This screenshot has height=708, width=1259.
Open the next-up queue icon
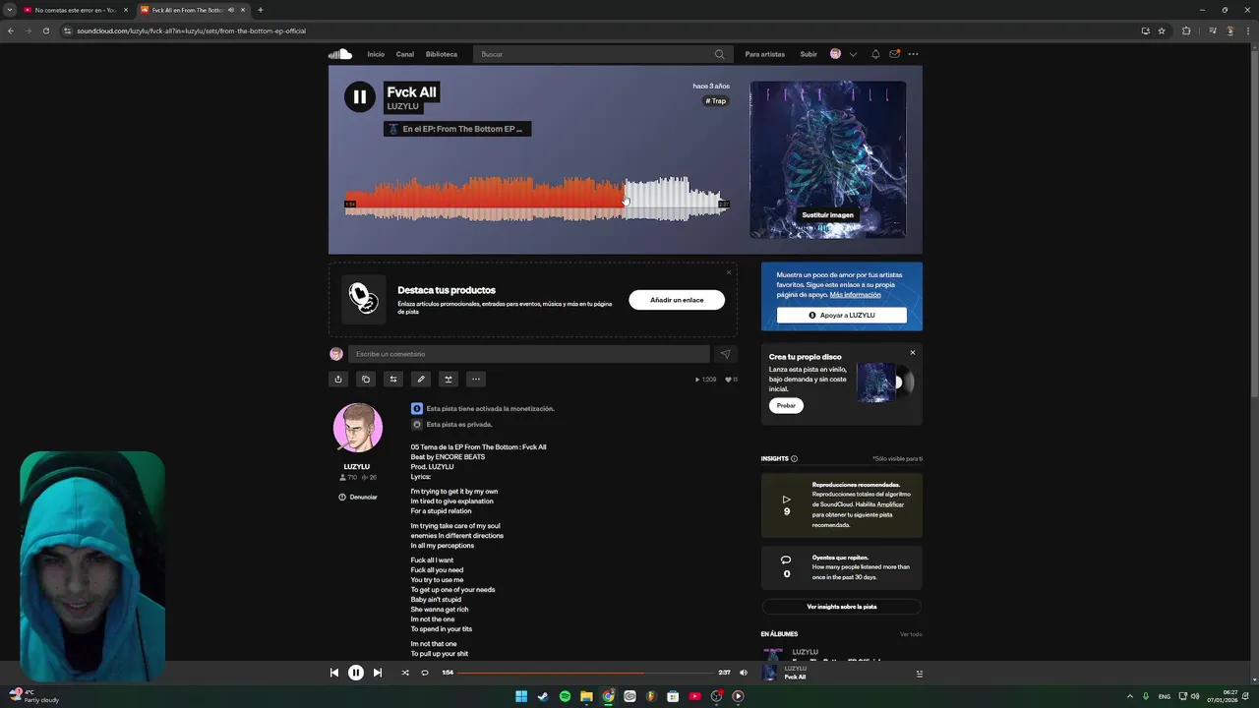pos(920,674)
